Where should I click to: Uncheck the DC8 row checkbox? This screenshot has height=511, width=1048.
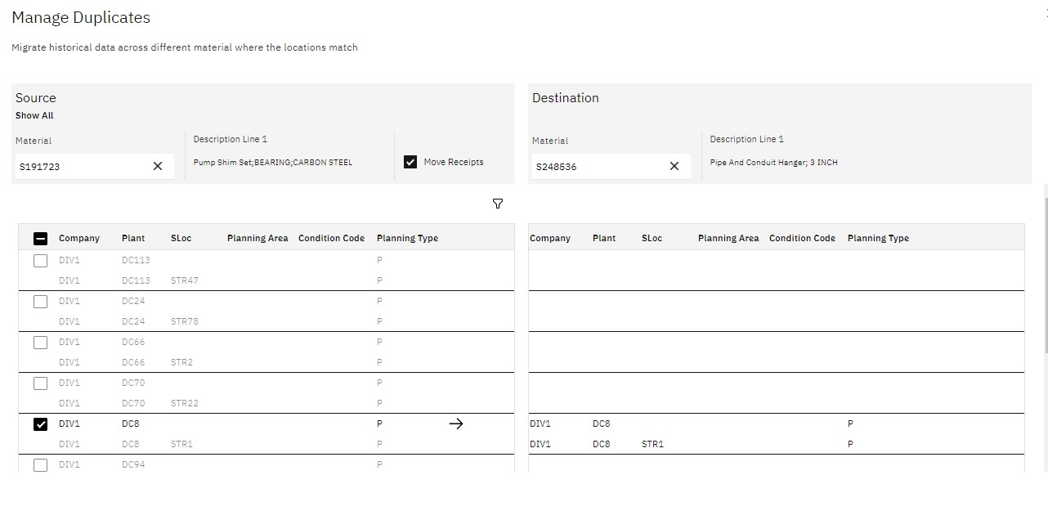click(x=40, y=424)
